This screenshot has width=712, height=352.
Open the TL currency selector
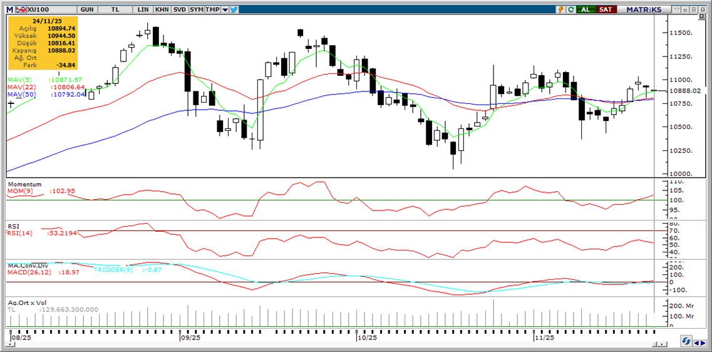pos(115,9)
